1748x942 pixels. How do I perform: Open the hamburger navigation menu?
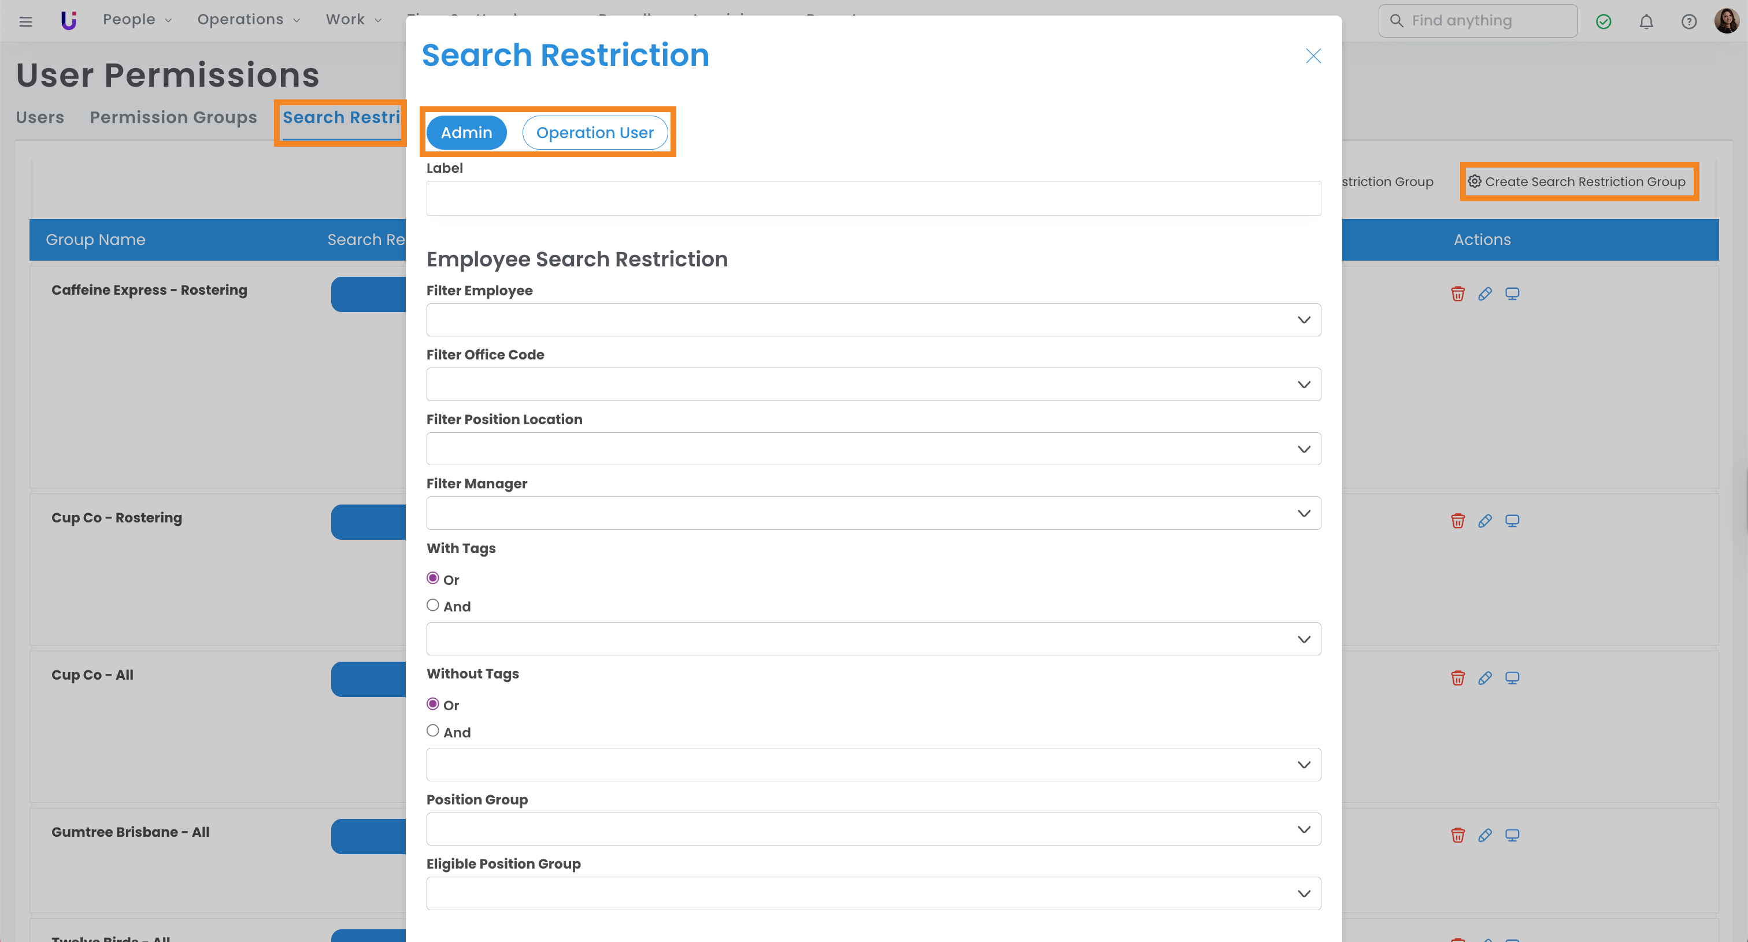pos(26,21)
